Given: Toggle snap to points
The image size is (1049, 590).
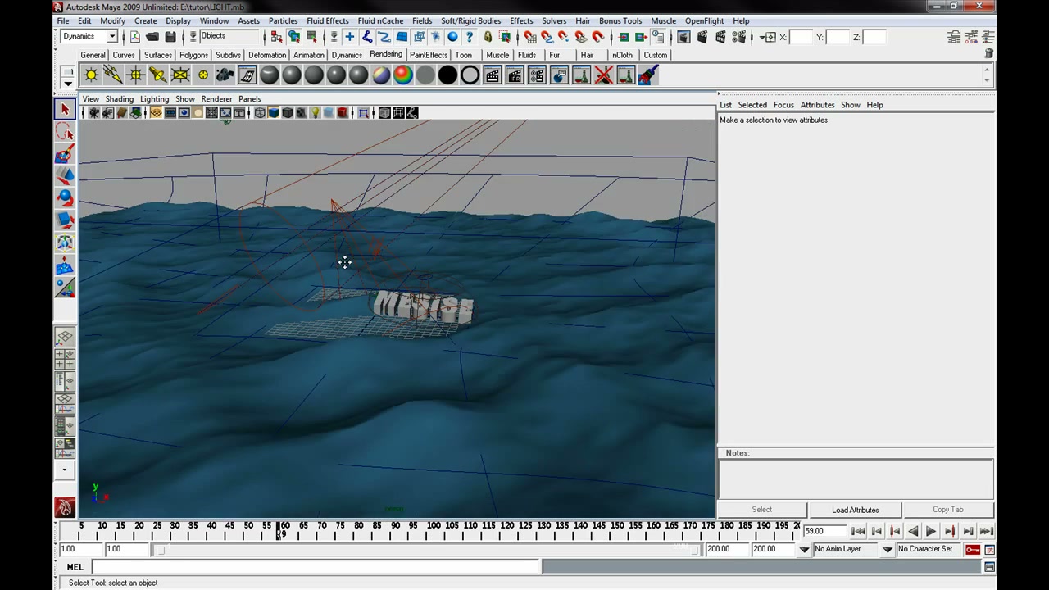Looking at the screenshot, I should pos(564,37).
